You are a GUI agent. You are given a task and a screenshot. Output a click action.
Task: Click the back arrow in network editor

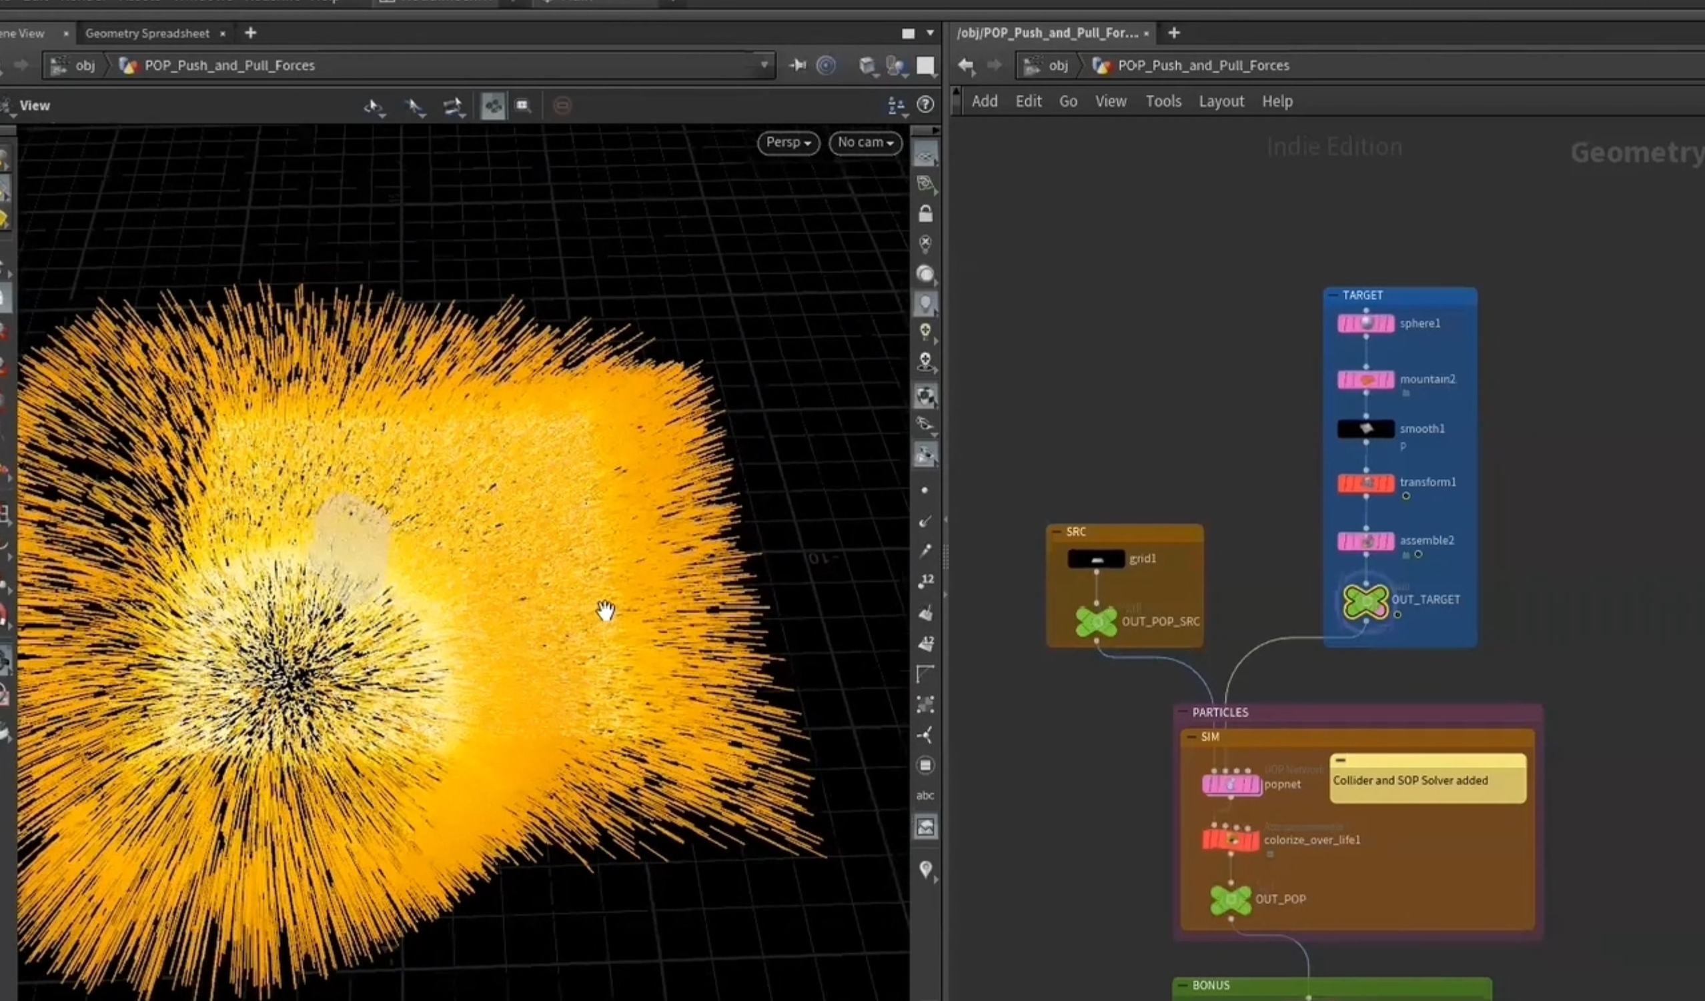click(966, 65)
